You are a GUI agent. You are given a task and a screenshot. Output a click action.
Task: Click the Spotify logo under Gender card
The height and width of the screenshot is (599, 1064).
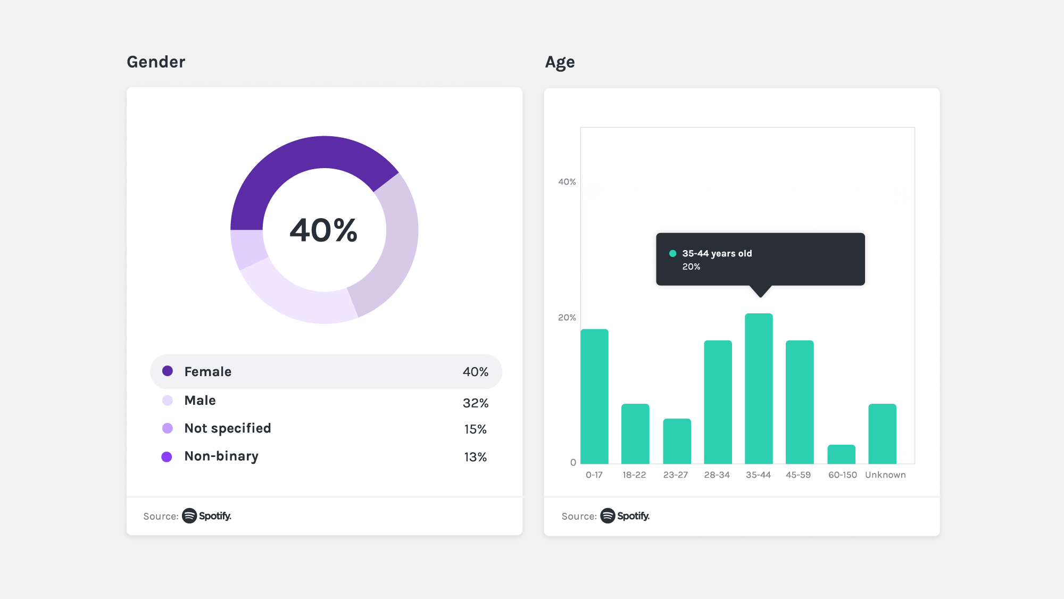coord(206,516)
